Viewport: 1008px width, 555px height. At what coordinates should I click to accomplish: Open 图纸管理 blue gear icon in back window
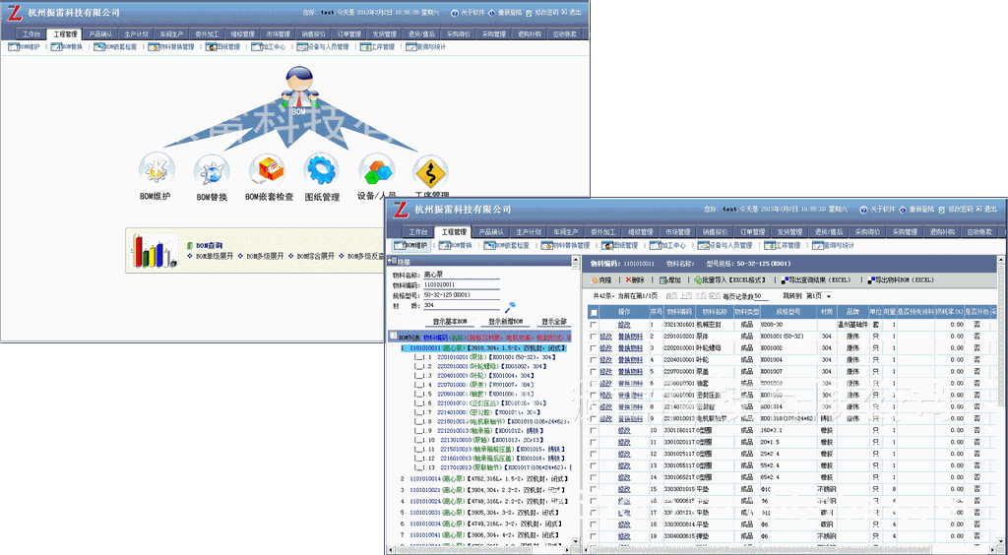[x=322, y=169]
